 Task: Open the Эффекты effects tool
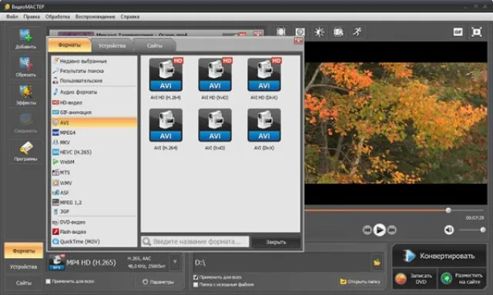click(25, 95)
